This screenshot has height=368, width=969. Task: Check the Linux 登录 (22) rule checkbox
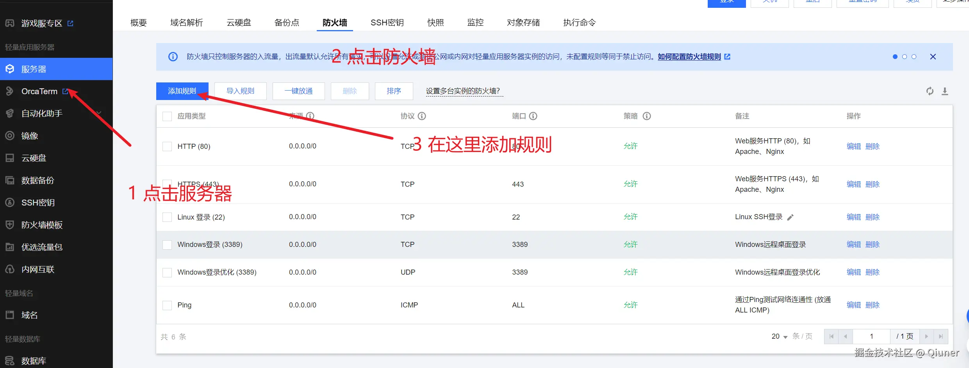[x=167, y=217]
